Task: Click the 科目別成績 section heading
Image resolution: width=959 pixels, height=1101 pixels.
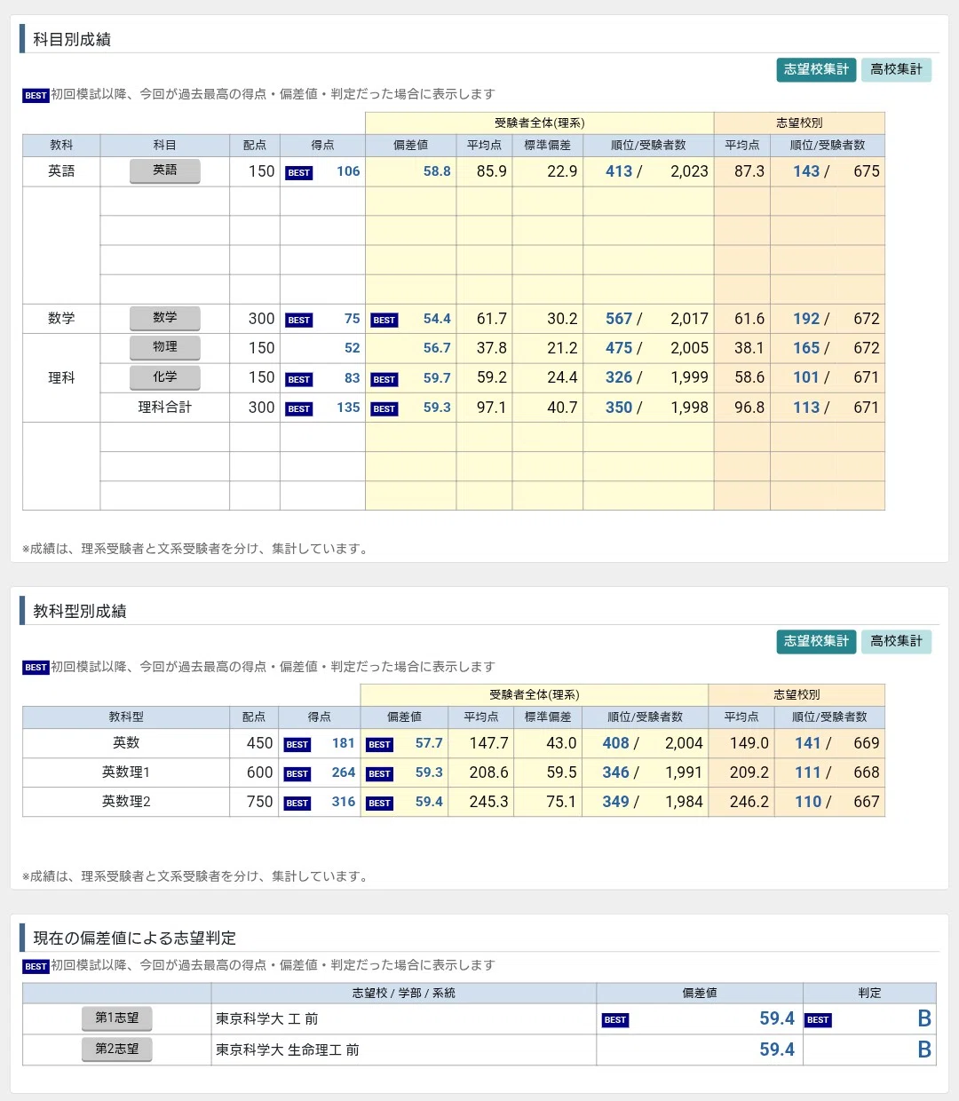Action: (x=72, y=39)
